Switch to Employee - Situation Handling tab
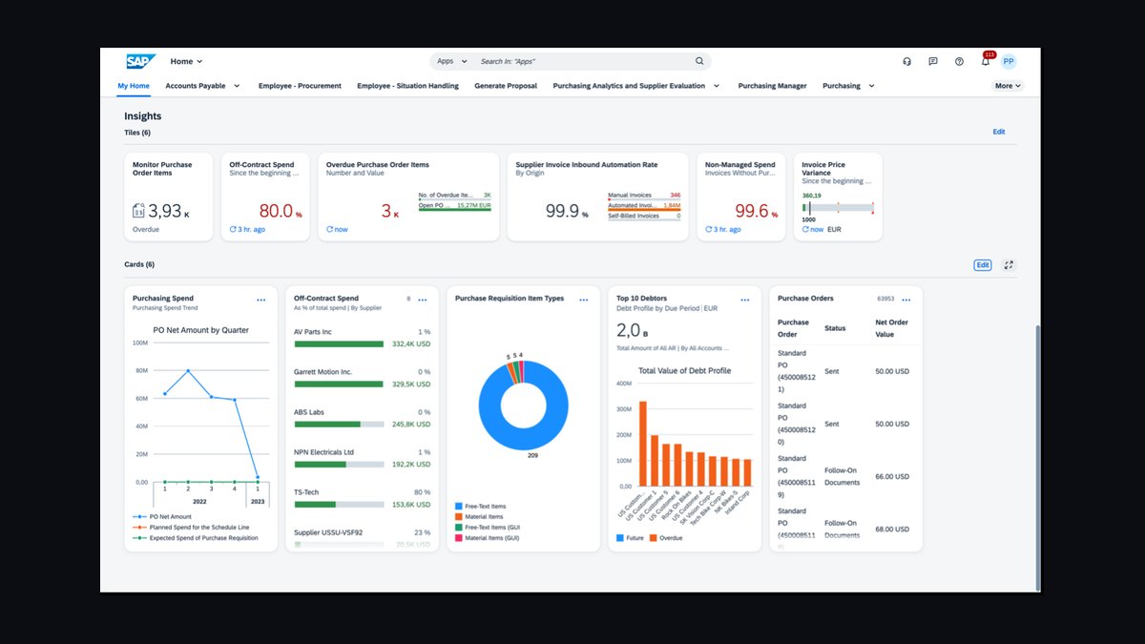This screenshot has height=644, width=1145. coord(407,86)
